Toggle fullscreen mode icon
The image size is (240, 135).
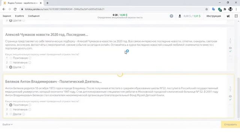point(236,16)
